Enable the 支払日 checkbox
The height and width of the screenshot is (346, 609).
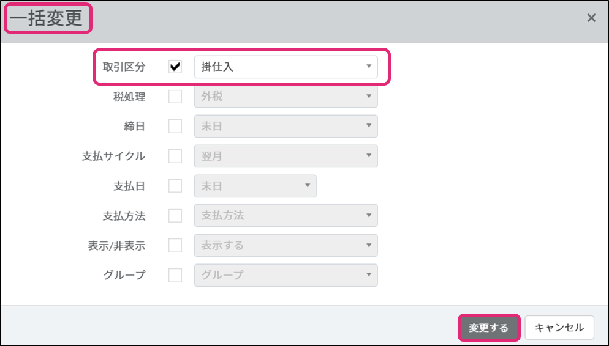tap(175, 186)
